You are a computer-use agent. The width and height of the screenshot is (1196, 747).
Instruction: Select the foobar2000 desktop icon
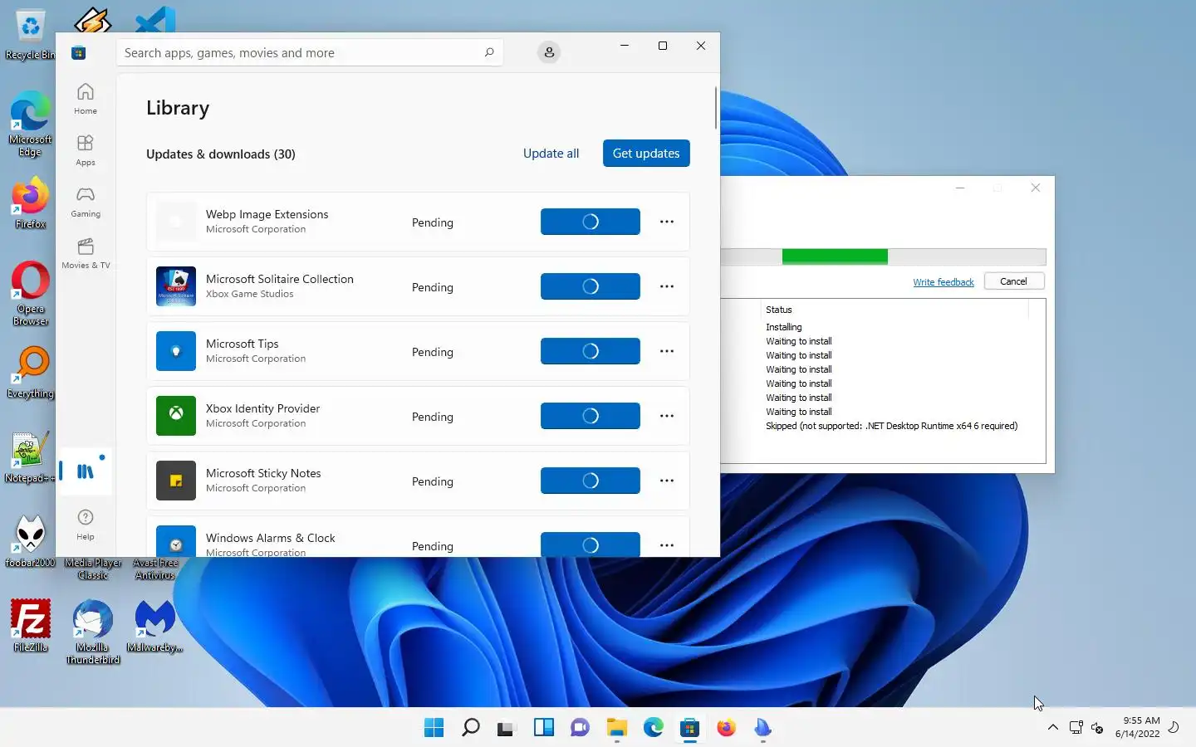31,541
